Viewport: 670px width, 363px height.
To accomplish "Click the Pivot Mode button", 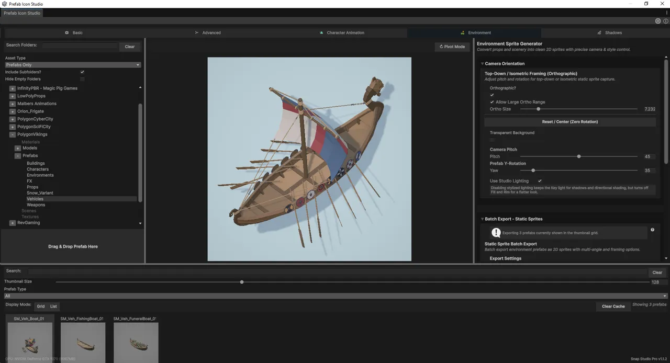I will (x=452, y=47).
